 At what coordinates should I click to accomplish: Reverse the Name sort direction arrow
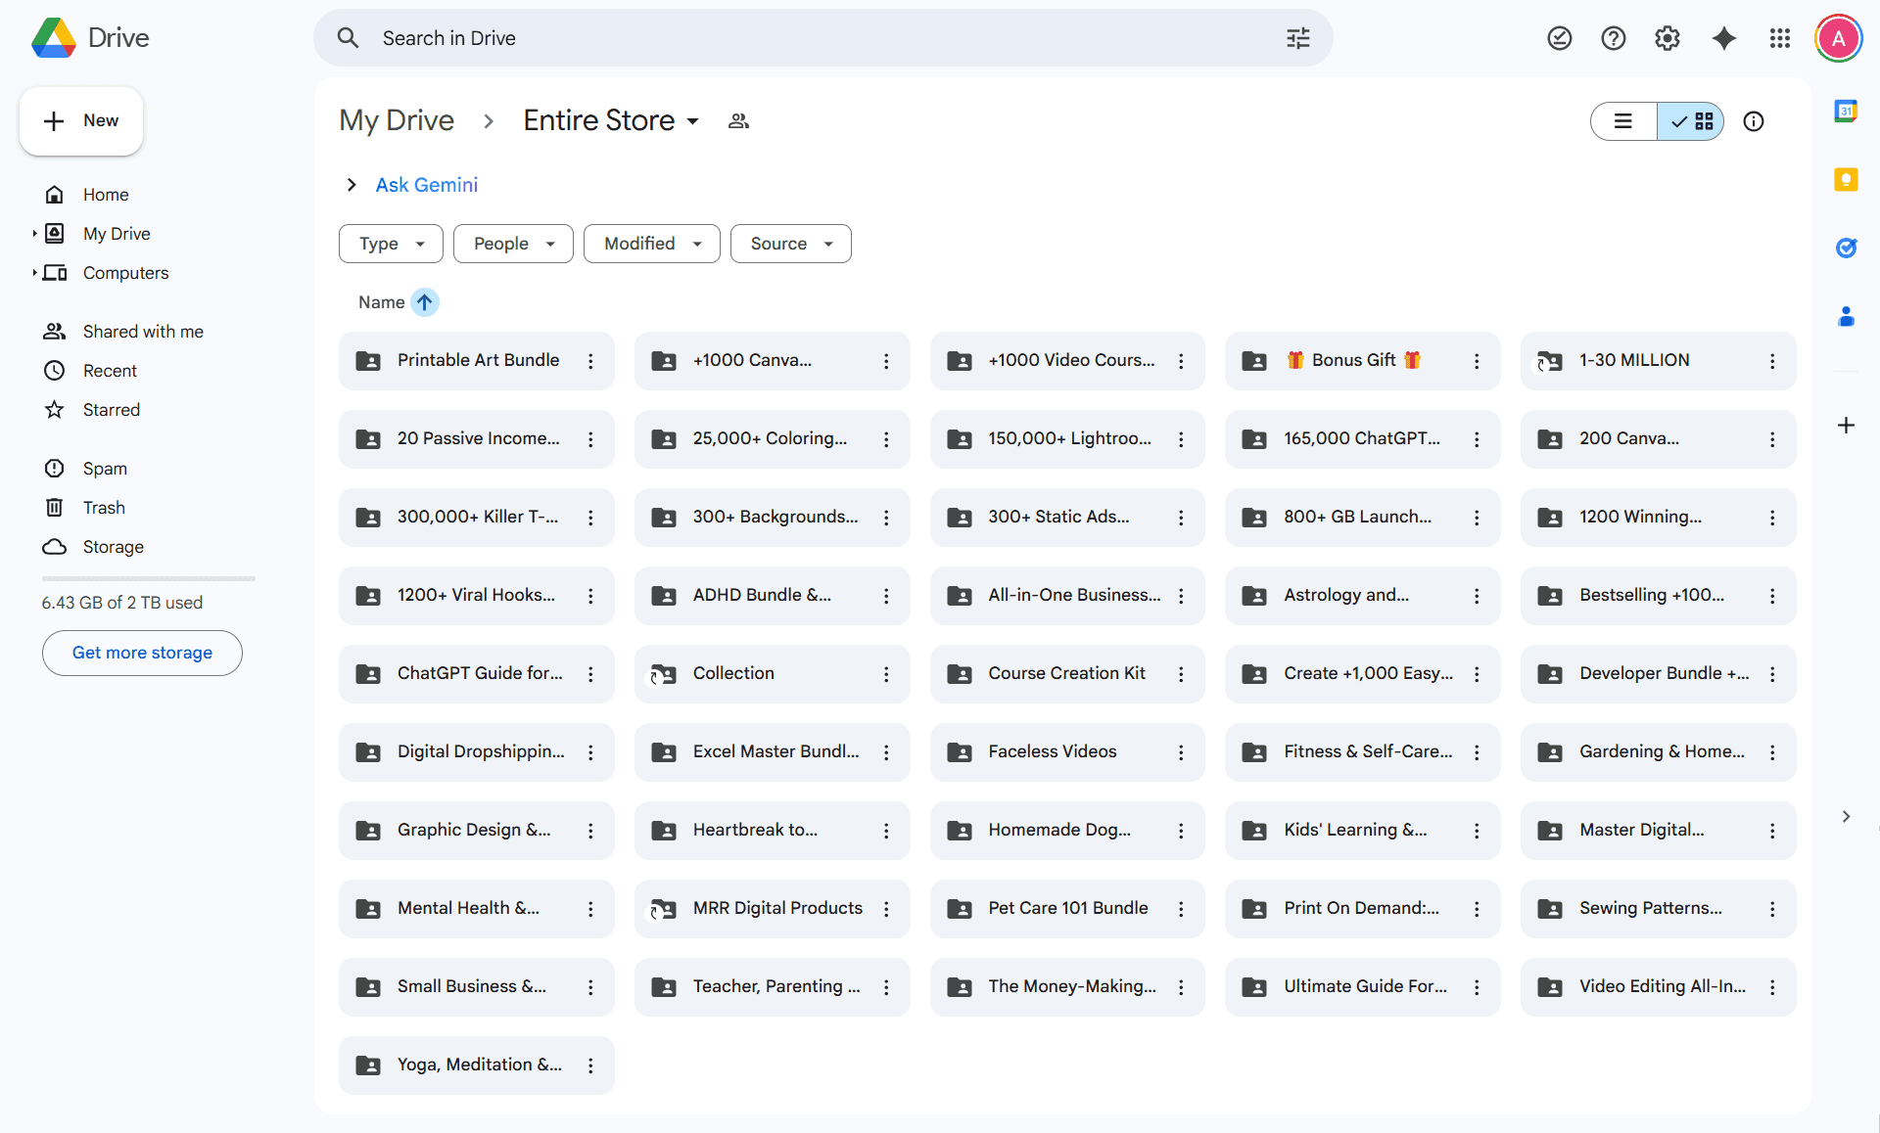425,302
